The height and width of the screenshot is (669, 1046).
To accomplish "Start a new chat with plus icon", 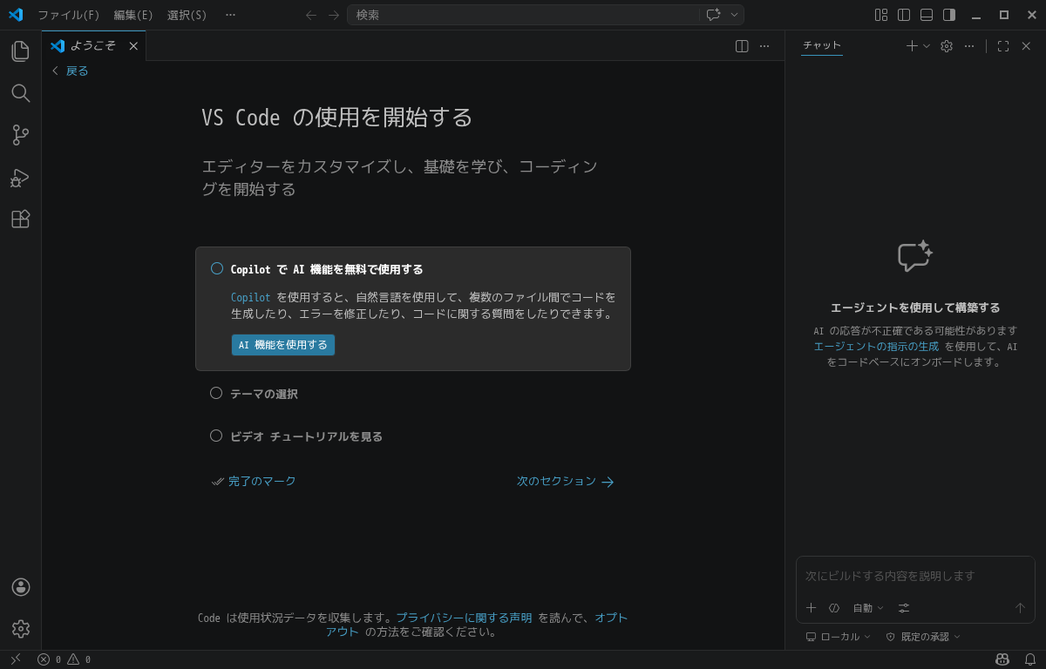I will click(x=912, y=46).
